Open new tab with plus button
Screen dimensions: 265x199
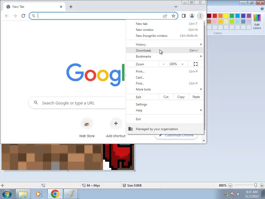pos(71,7)
